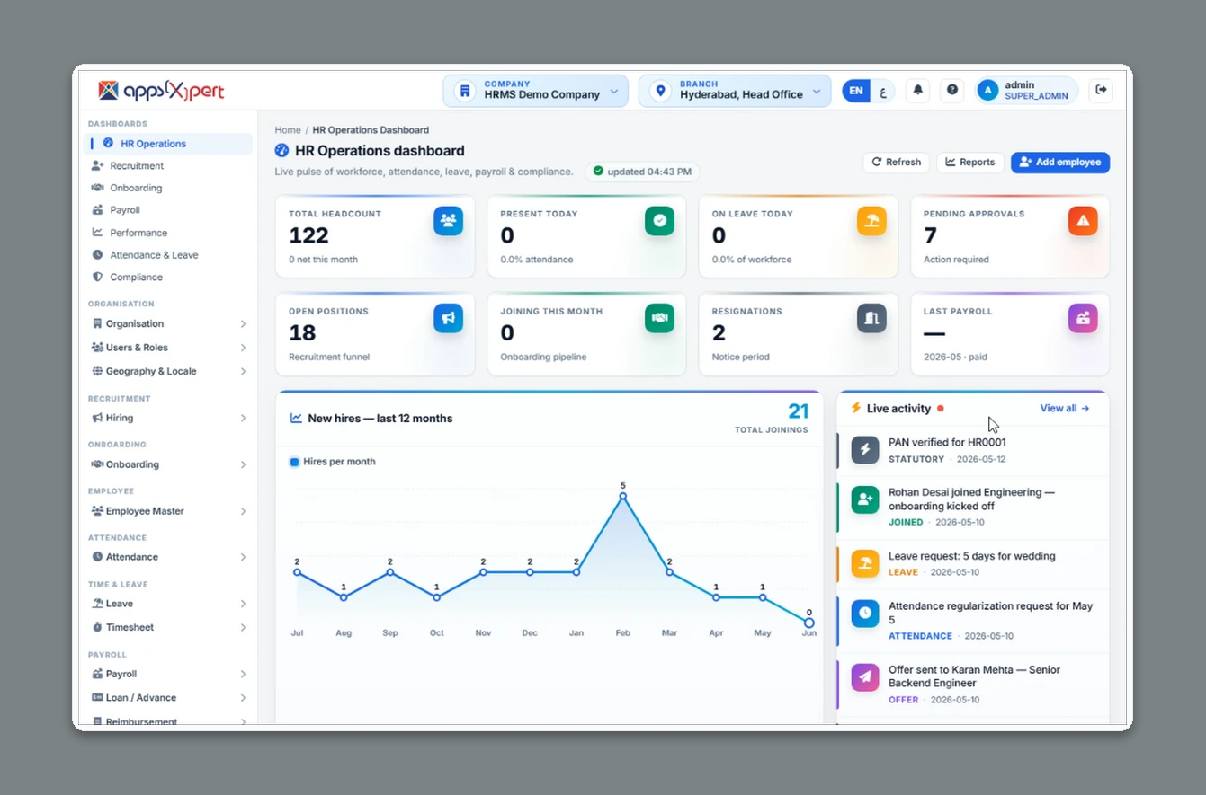Click the PAN verified lightning bolt icon
Viewport: 1206px width, 795px height.
(865, 450)
